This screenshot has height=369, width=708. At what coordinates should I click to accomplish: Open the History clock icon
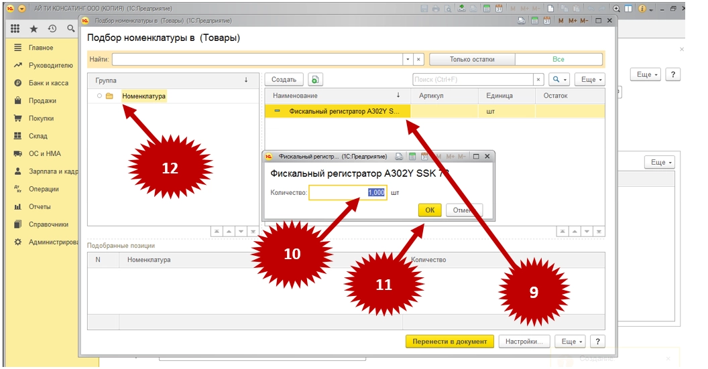click(52, 29)
